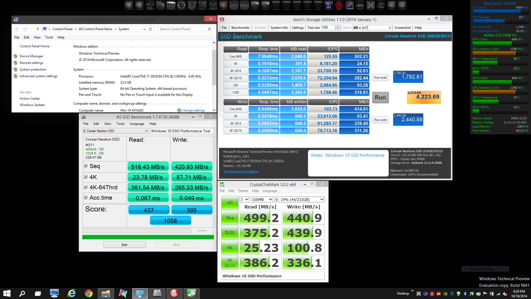Open the AS SSD drive selection dropdown
The width and height of the screenshot is (531, 299).
(116, 131)
